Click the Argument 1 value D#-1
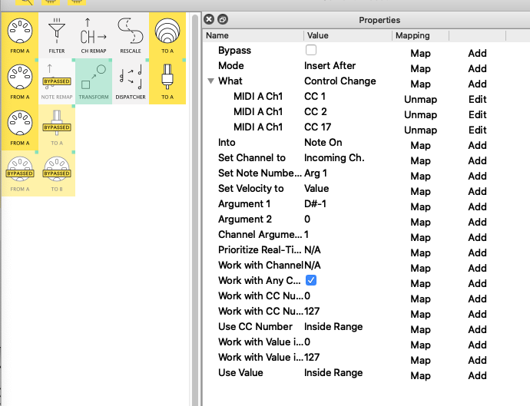The width and height of the screenshot is (530, 406). 316,204
